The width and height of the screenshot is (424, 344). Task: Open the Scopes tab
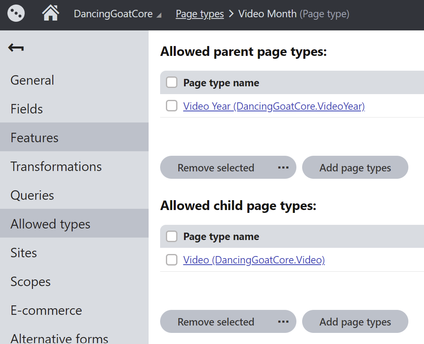(x=74, y=282)
